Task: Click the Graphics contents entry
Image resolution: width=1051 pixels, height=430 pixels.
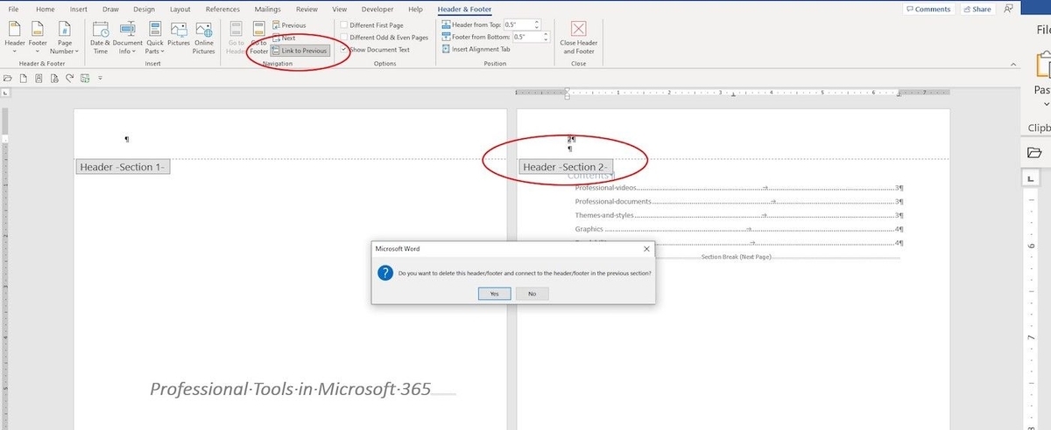Action: pyautogui.click(x=738, y=229)
